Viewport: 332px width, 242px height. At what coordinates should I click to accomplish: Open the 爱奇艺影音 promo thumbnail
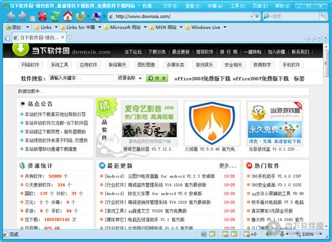point(149,123)
